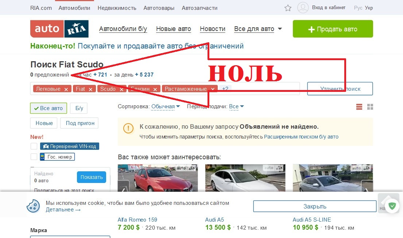The image size is (403, 238).
Task: Close the cookie notice with Закрыть
Action: point(315,206)
